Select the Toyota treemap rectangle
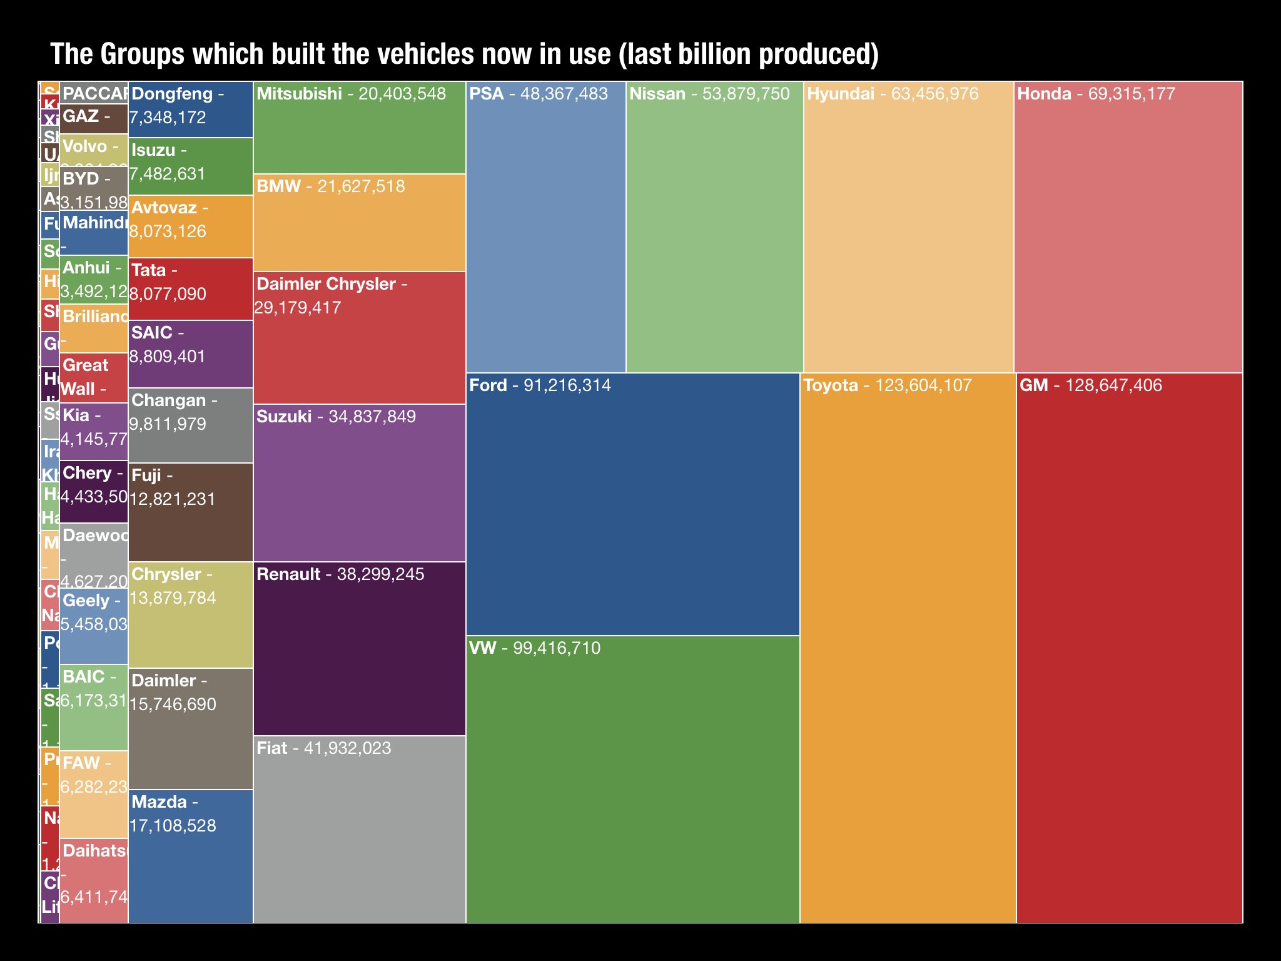 [908, 648]
